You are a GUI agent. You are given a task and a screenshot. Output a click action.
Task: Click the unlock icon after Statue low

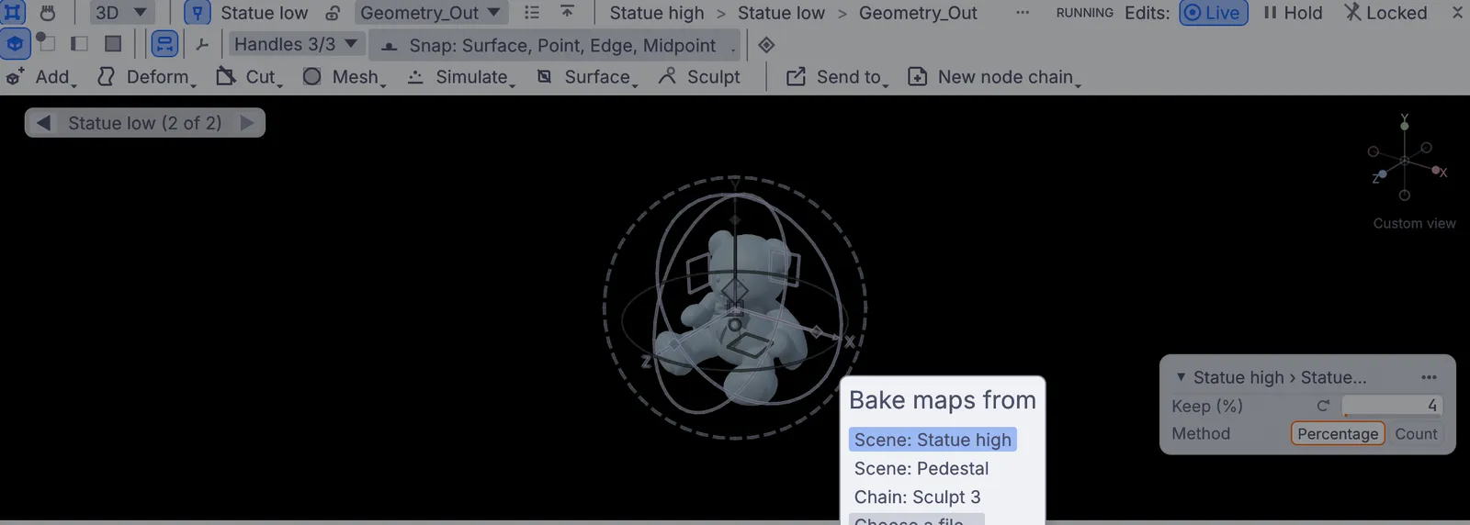333,13
